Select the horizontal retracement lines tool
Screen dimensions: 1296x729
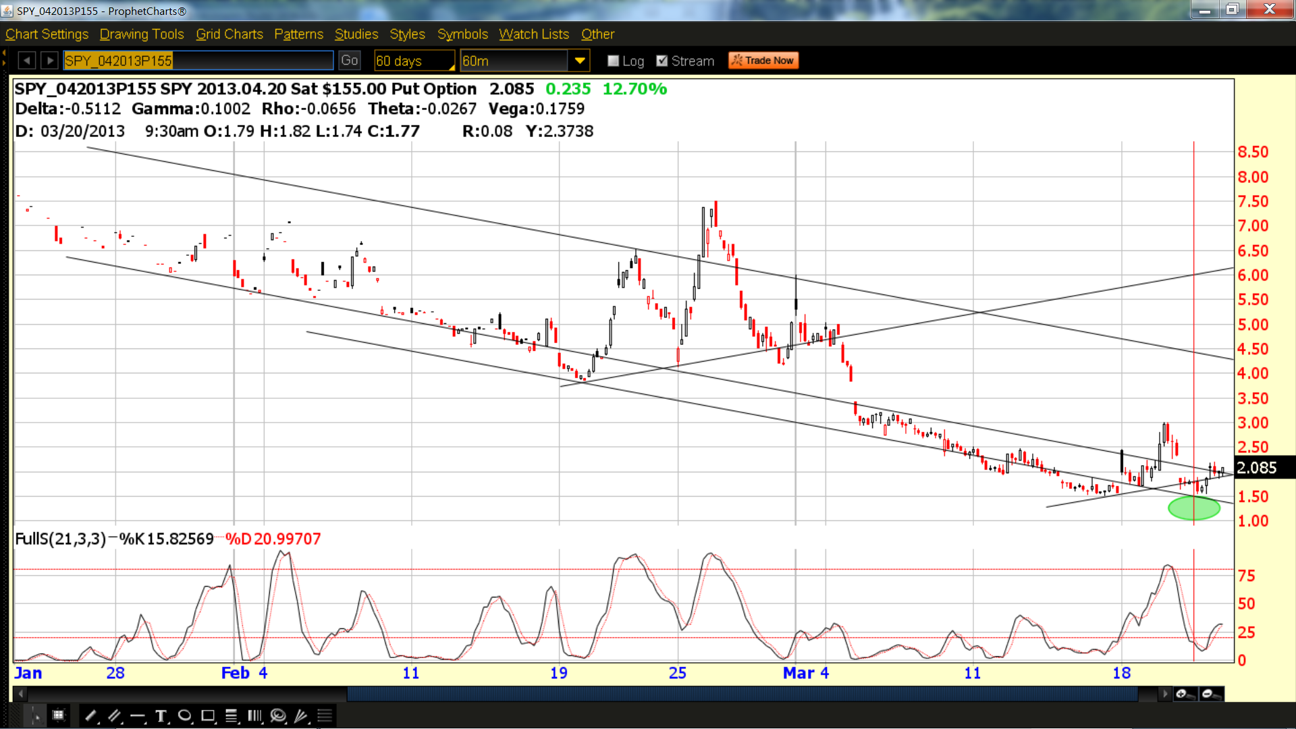[232, 715]
